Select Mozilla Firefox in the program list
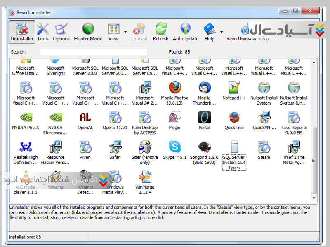Image resolution: width=330 pixels, height=247 pixels. click(174, 93)
